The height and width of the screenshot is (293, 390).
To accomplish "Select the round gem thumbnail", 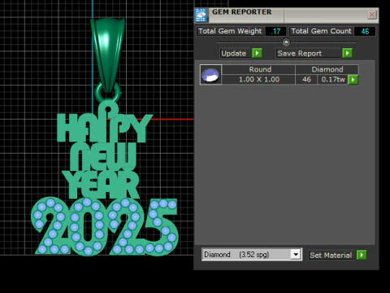I will coord(210,75).
